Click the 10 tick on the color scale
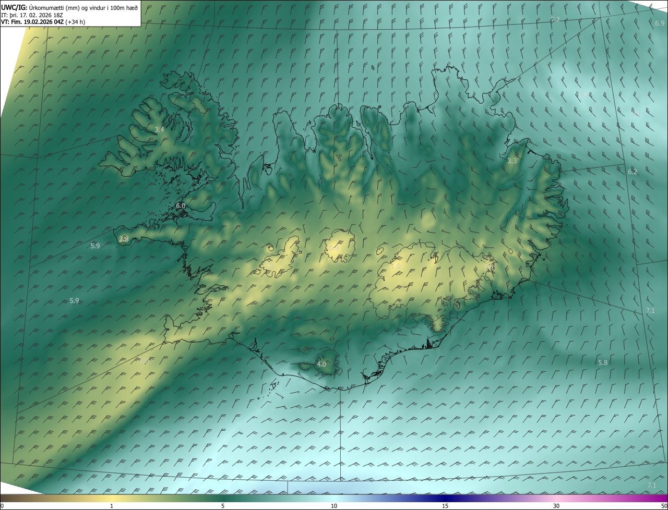Screen dimensions: 668x510 pyautogui.click(x=334, y=506)
